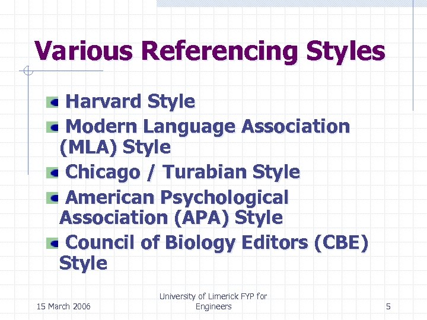Click 'Modern Language Association' bullet line
Viewport: 427px width, 320px height.
208,127
